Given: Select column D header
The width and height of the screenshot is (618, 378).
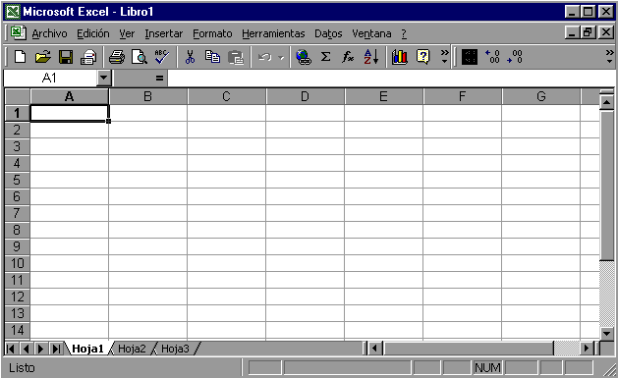Looking at the screenshot, I should (x=305, y=96).
